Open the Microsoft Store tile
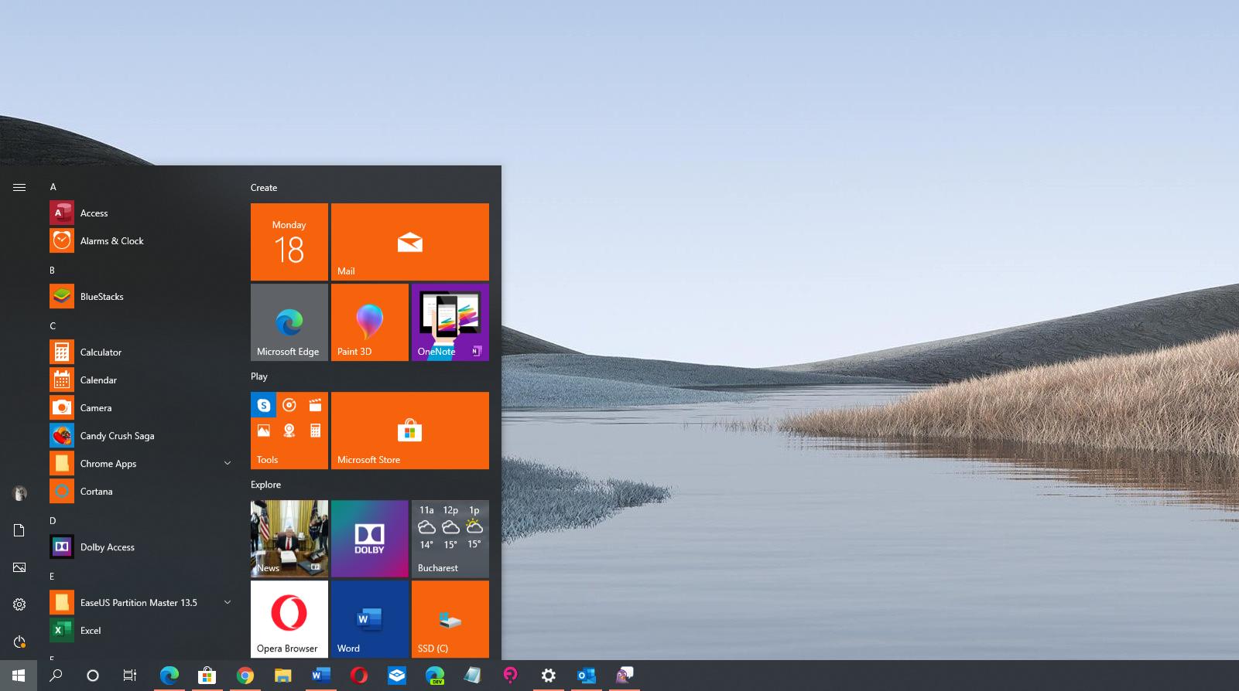 410,431
